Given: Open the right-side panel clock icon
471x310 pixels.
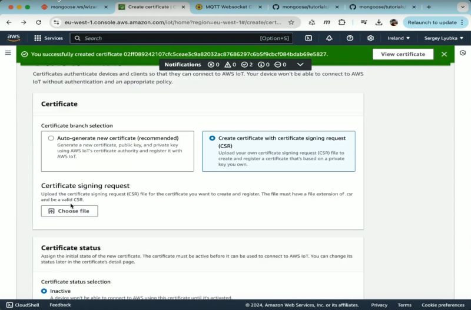Looking at the screenshot, I should pyautogui.click(x=463, y=53).
